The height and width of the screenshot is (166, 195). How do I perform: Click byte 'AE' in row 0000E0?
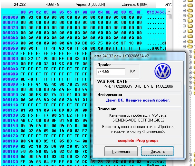click(54, 90)
